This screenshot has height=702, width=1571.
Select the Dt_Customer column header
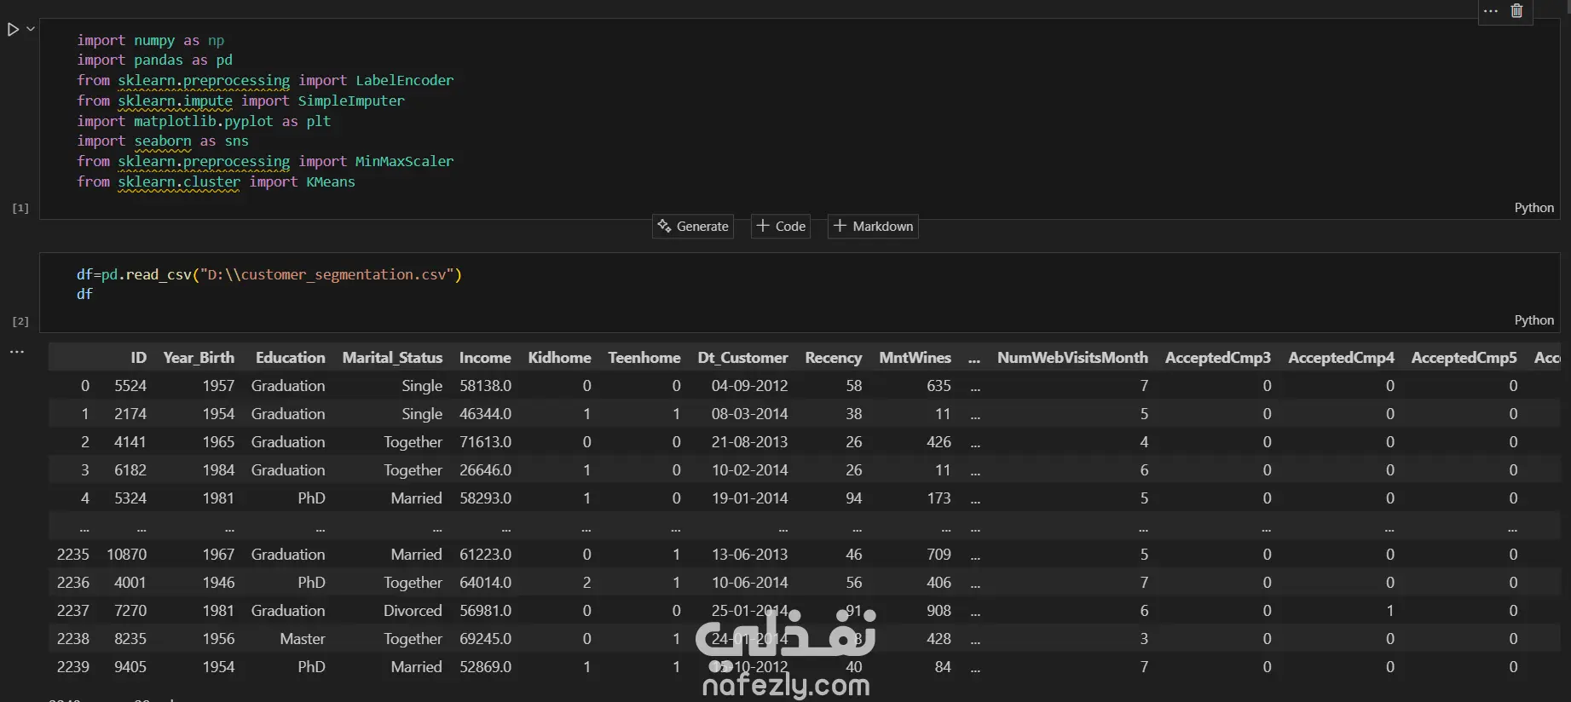[742, 358]
